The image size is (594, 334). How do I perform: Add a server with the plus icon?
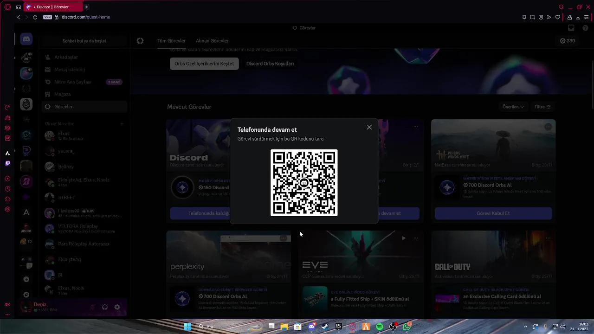coord(26,279)
